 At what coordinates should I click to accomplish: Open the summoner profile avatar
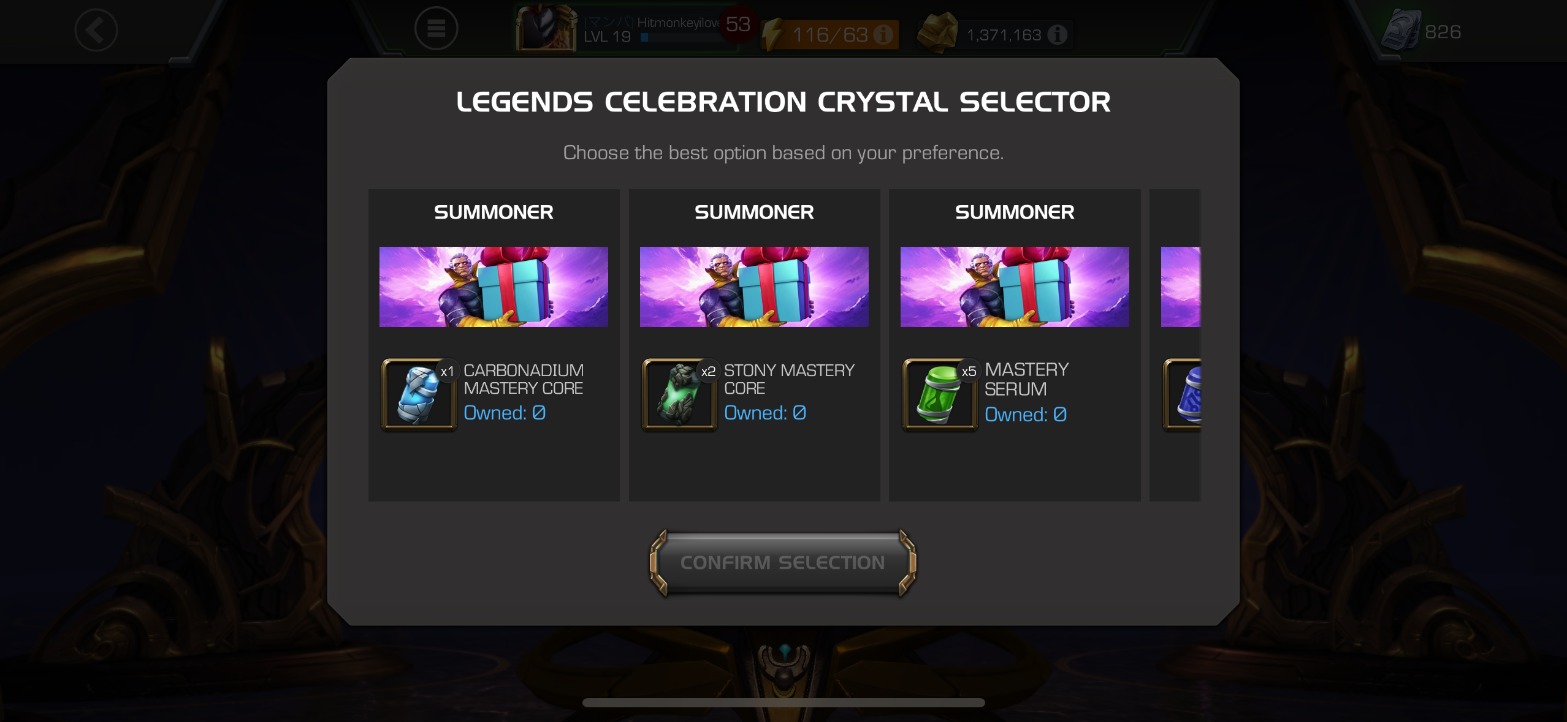tap(546, 28)
